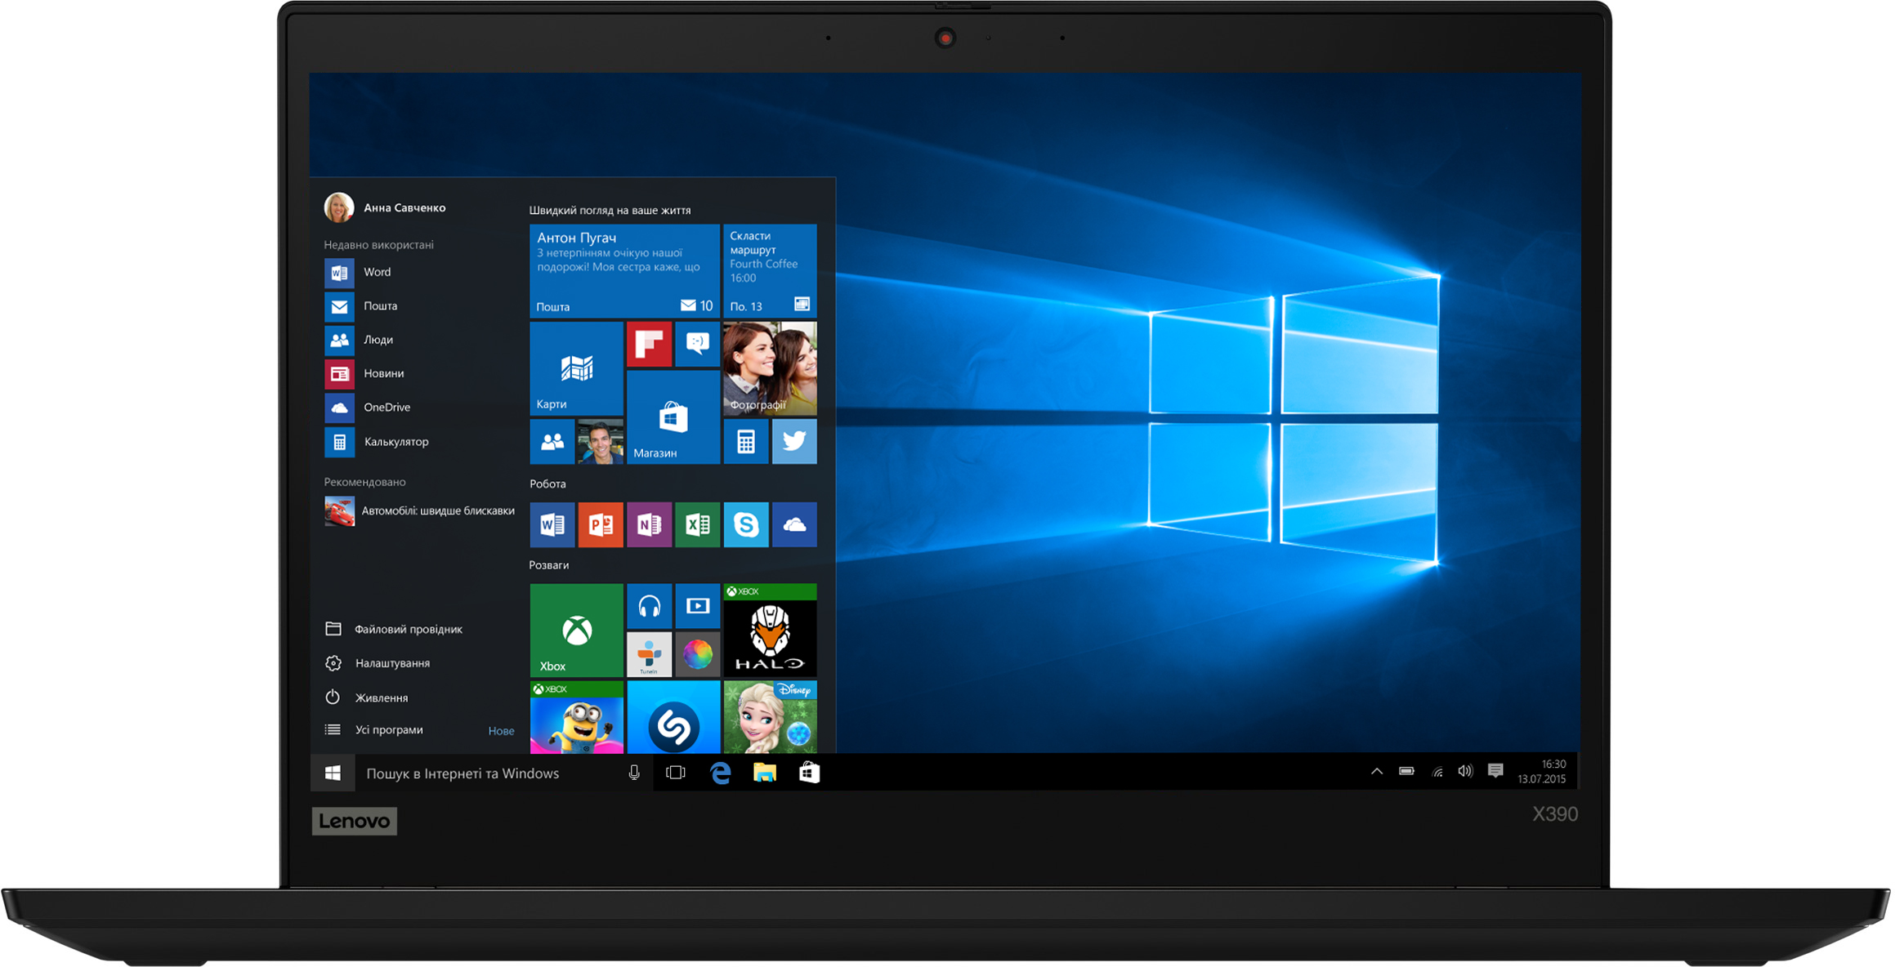Open the Microsoft Edge taskbar icon

[720, 773]
